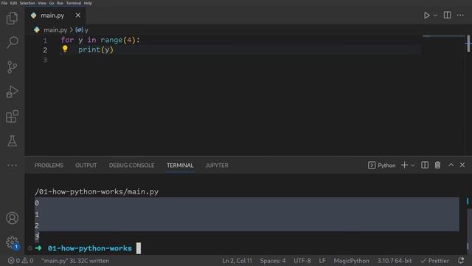Click errors and warnings count in status bar
The width and height of the screenshot is (472, 266).
[21, 261]
